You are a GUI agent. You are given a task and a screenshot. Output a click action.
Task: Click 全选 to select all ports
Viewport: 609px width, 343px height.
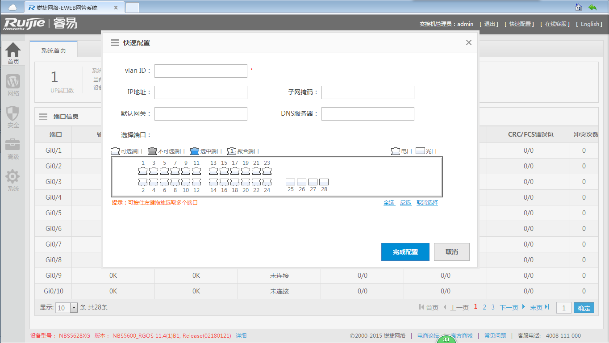tap(389, 203)
